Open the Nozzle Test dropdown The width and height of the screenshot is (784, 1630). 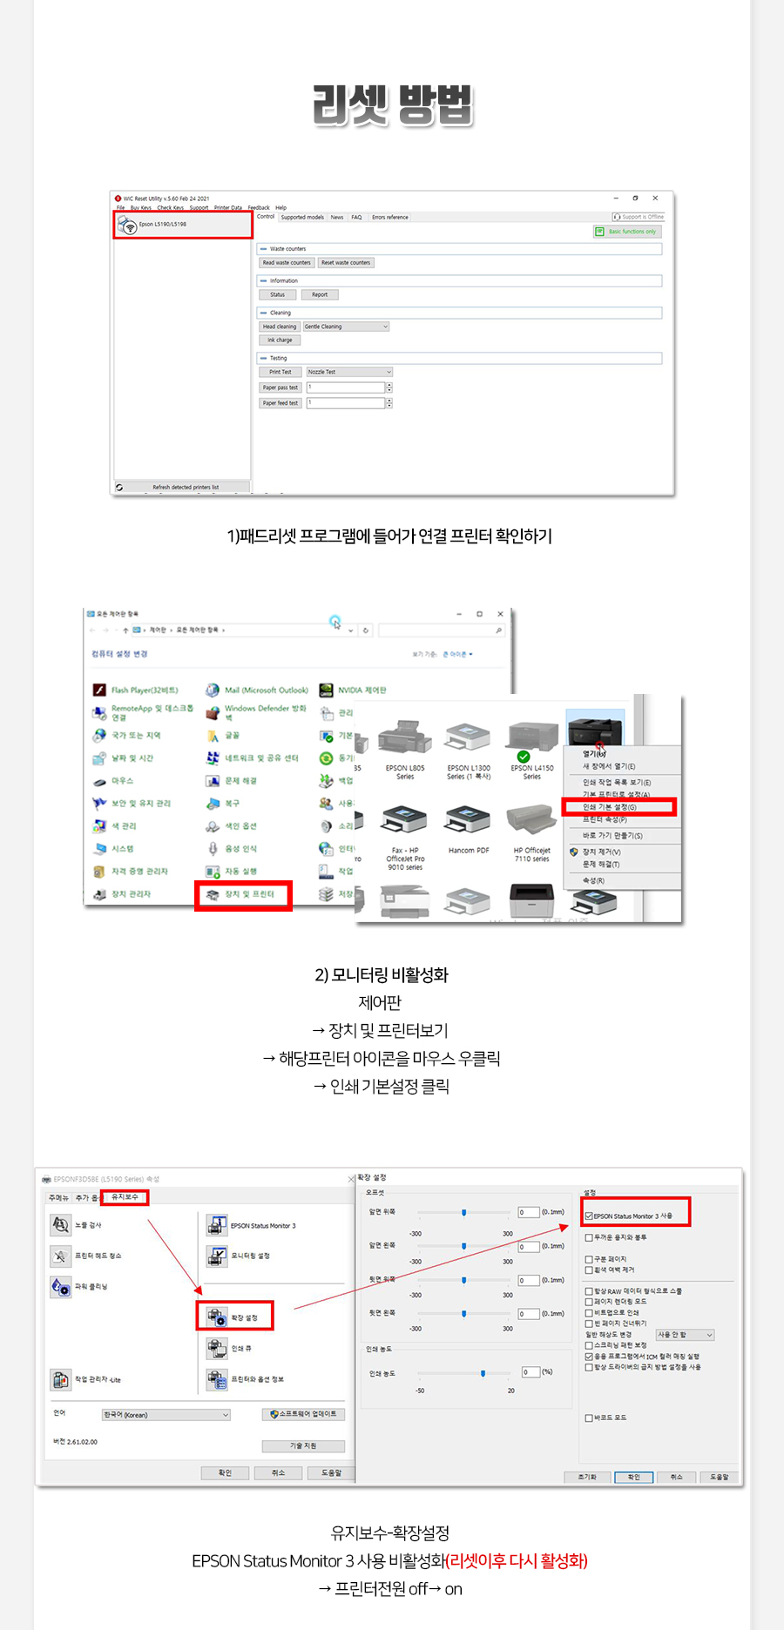point(349,372)
